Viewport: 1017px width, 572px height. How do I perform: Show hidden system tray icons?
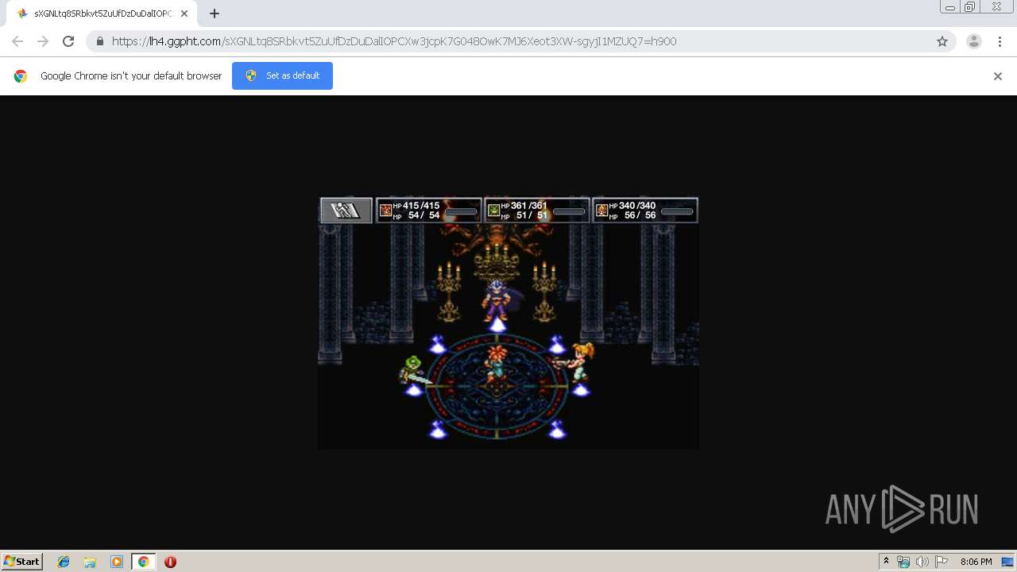pyautogui.click(x=886, y=562)
